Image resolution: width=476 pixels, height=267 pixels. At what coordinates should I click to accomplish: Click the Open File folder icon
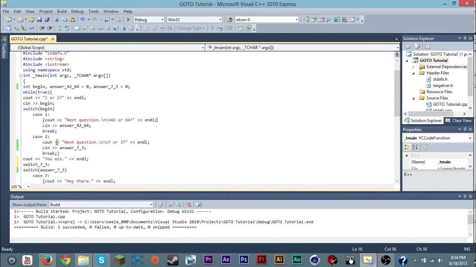(x=32, y=20)
